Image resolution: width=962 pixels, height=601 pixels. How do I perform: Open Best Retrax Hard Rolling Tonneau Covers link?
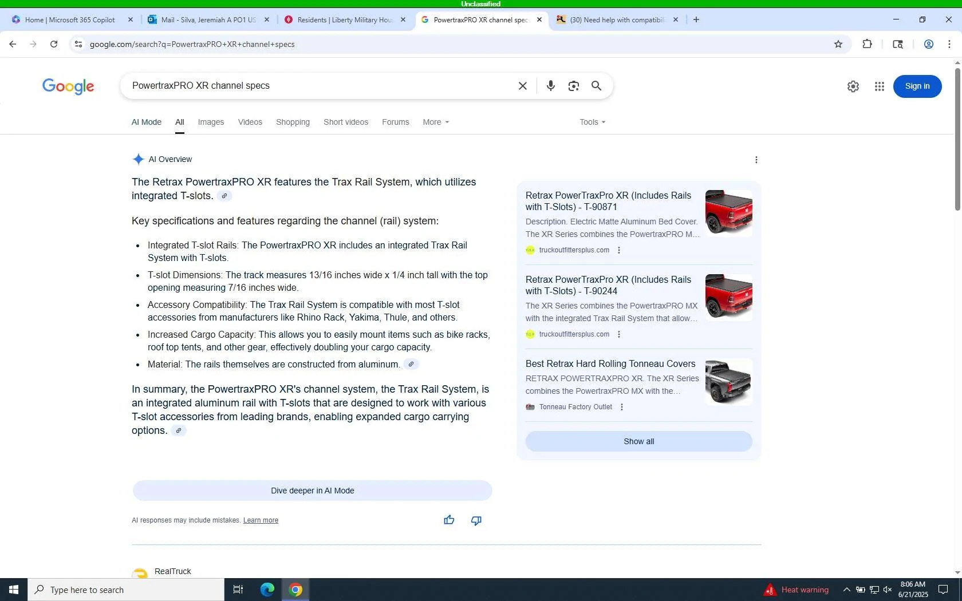[610, 363]
